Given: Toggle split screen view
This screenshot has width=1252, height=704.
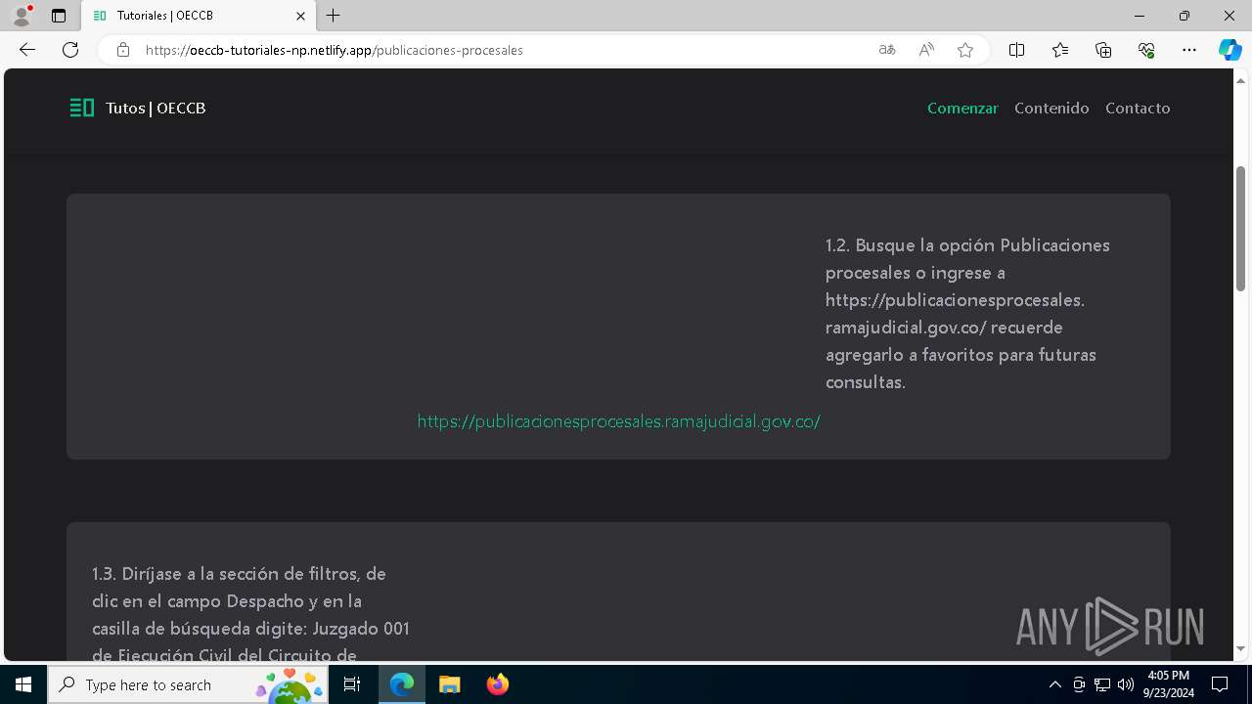Looking at the screenshot, I should [x=1016, y=50].
